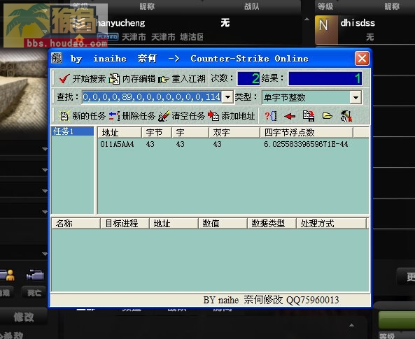Click the 字节 column header
Viewport: 415px width, 339px height.
coord(157,133)
